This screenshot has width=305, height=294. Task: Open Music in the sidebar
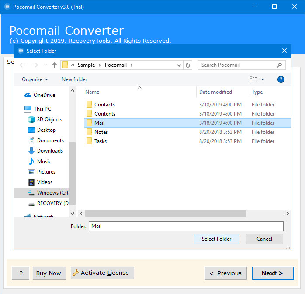[40, 161]
